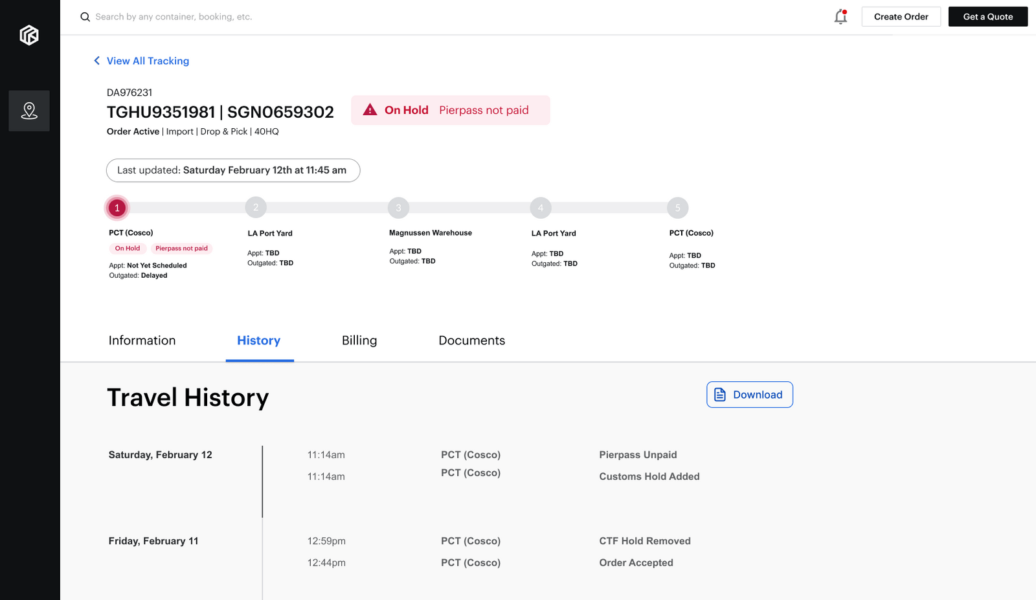Click the document icon inside the Download button
Screen dimensions: 1036x600
719,394
